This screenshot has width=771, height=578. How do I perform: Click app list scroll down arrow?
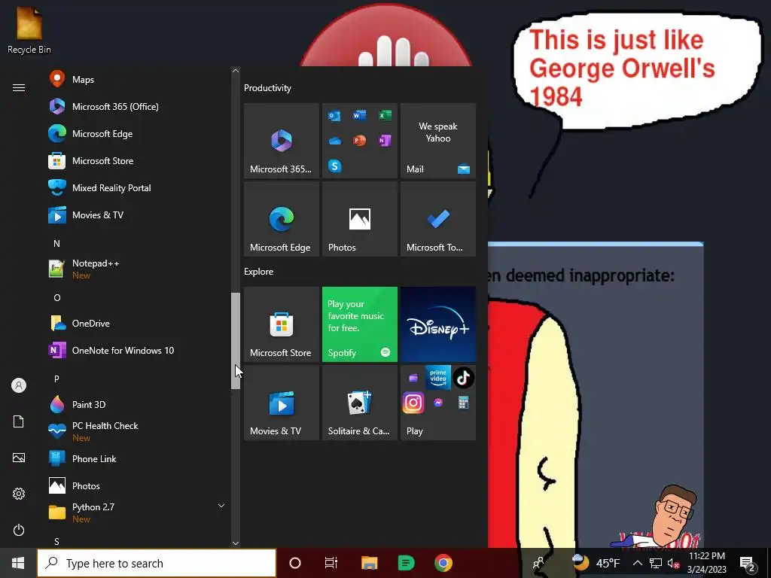[x=236, y=543]
